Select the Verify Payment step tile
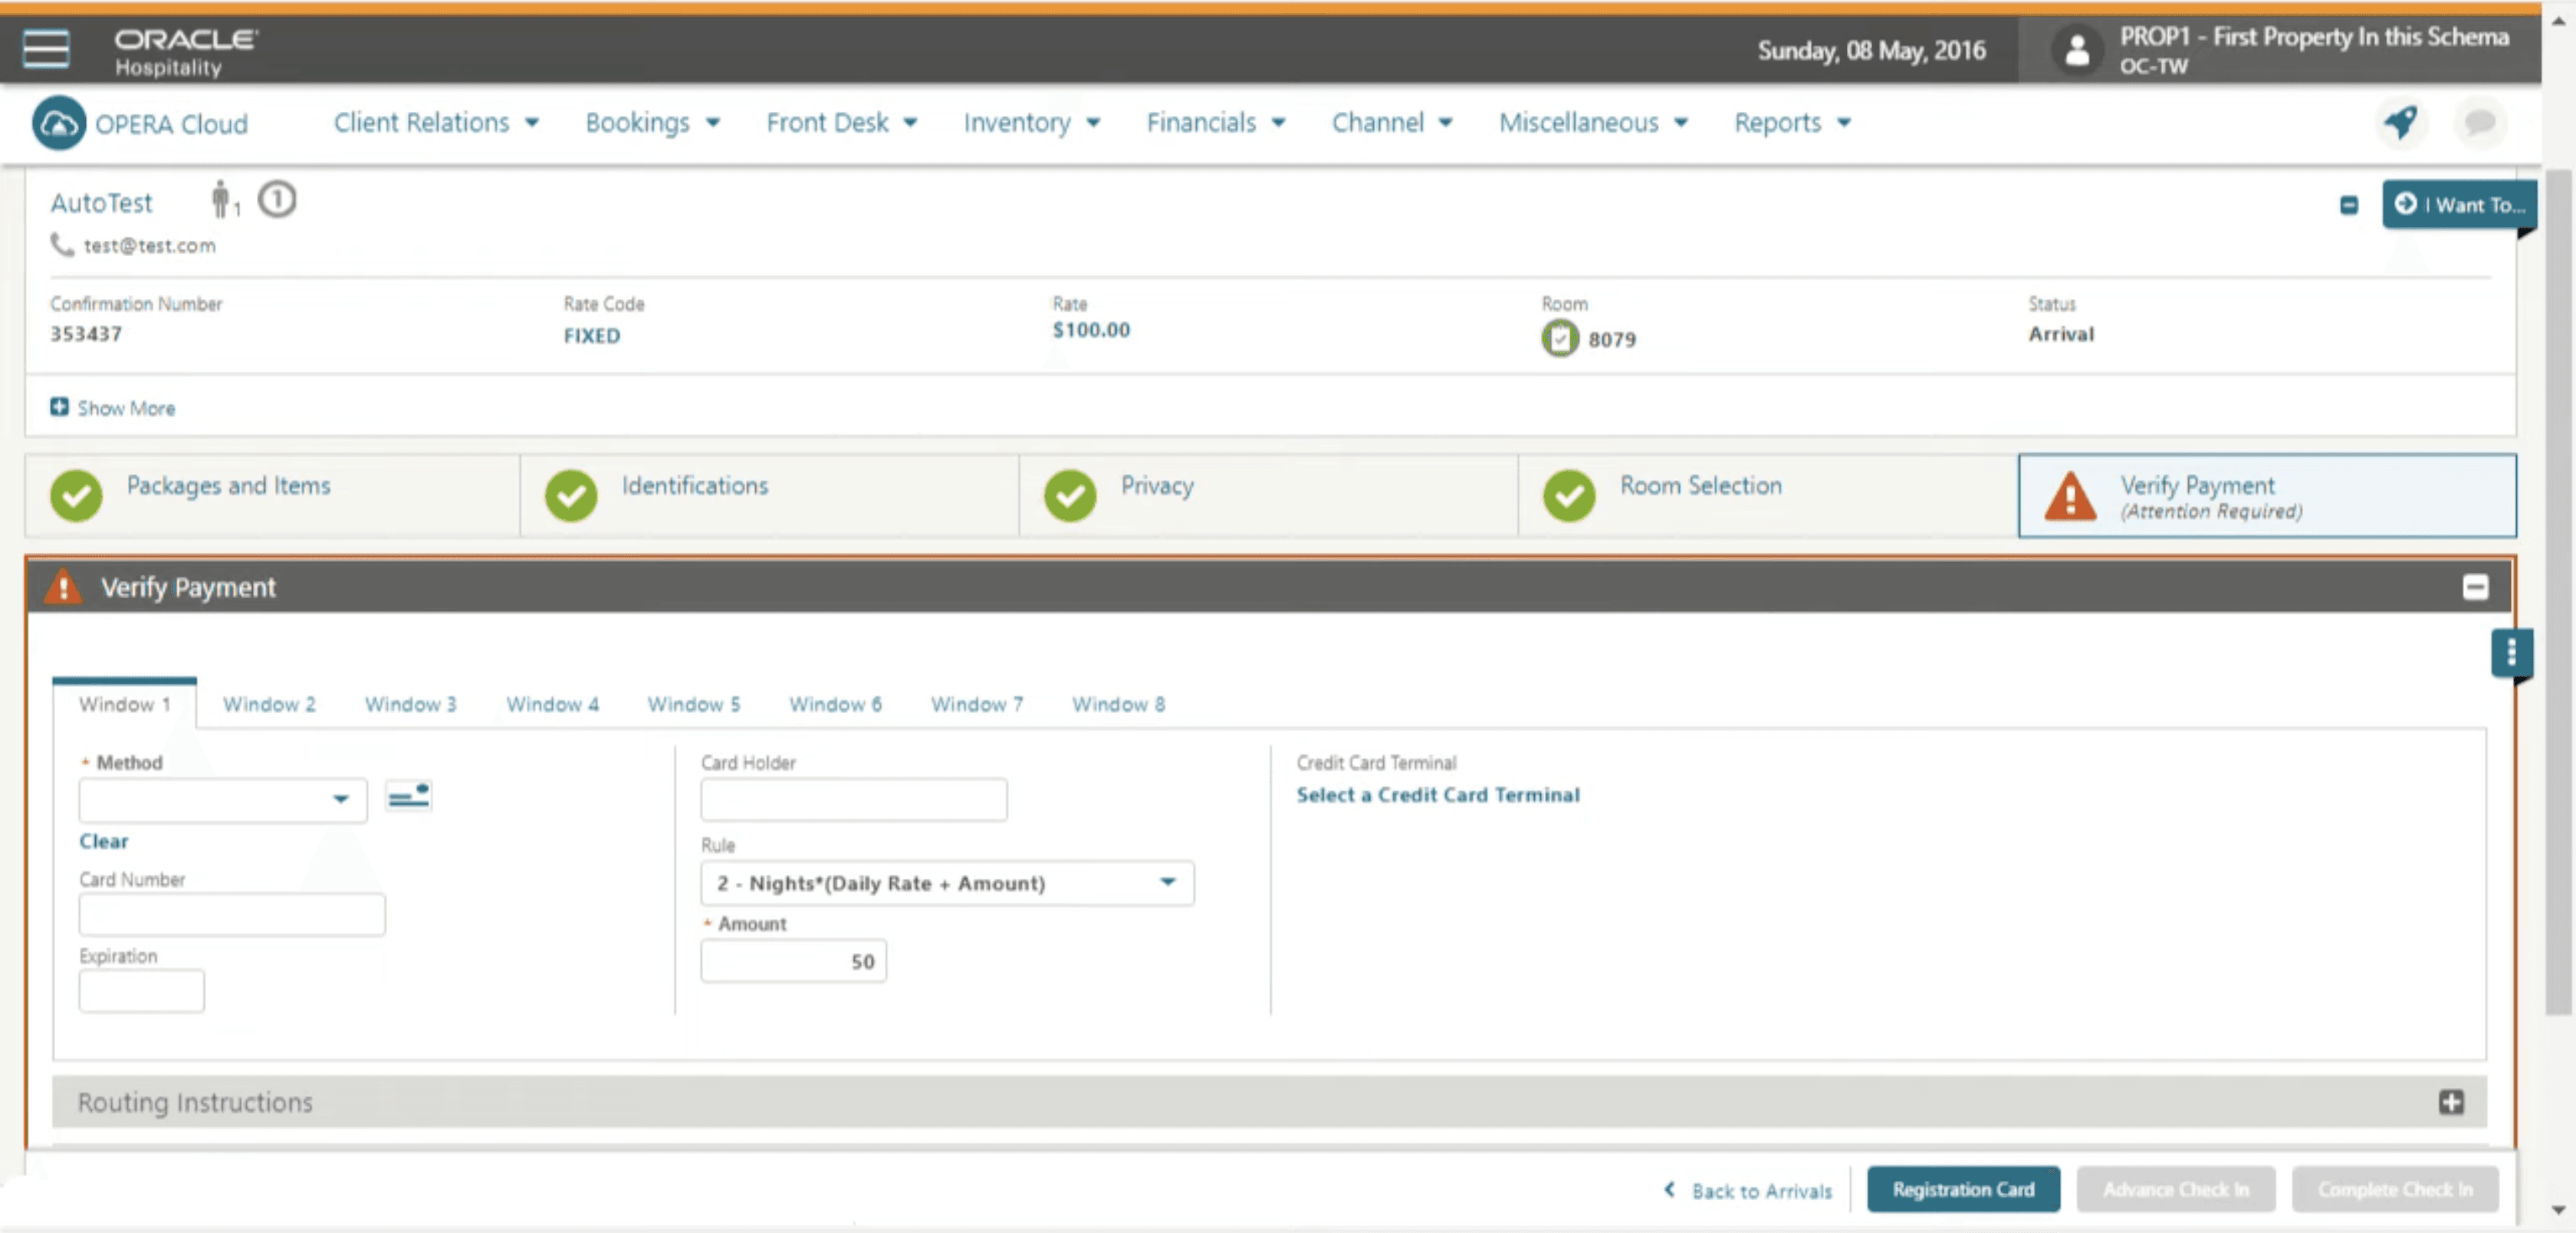 point(2266,496)
